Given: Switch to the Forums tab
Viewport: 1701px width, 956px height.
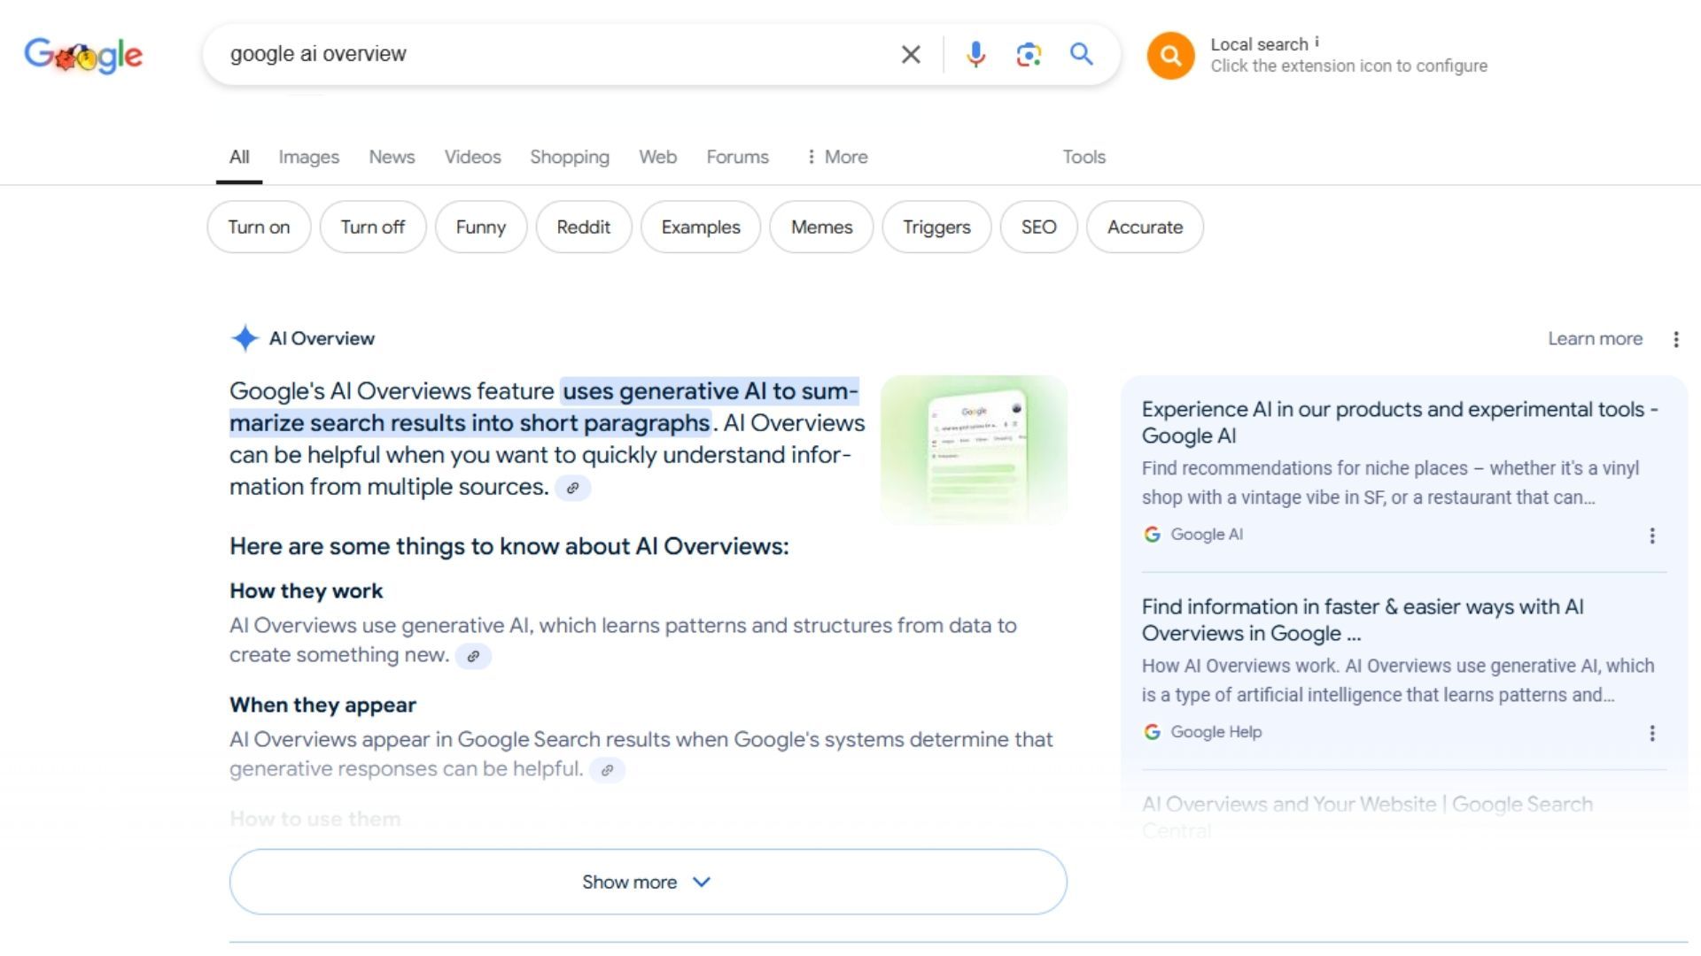Looking at the screenshot, I should 737,157.
